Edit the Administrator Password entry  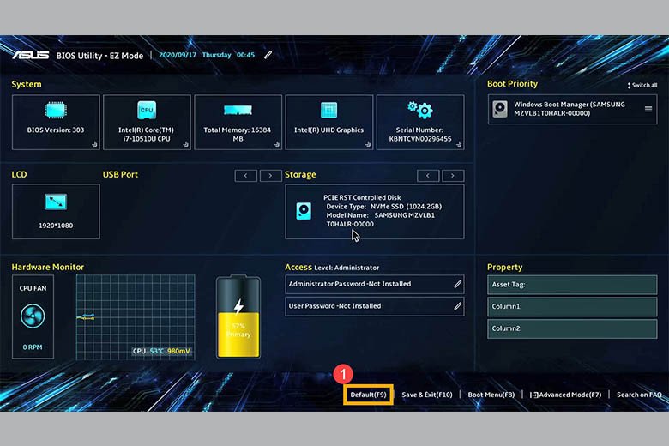coord(458,284)
